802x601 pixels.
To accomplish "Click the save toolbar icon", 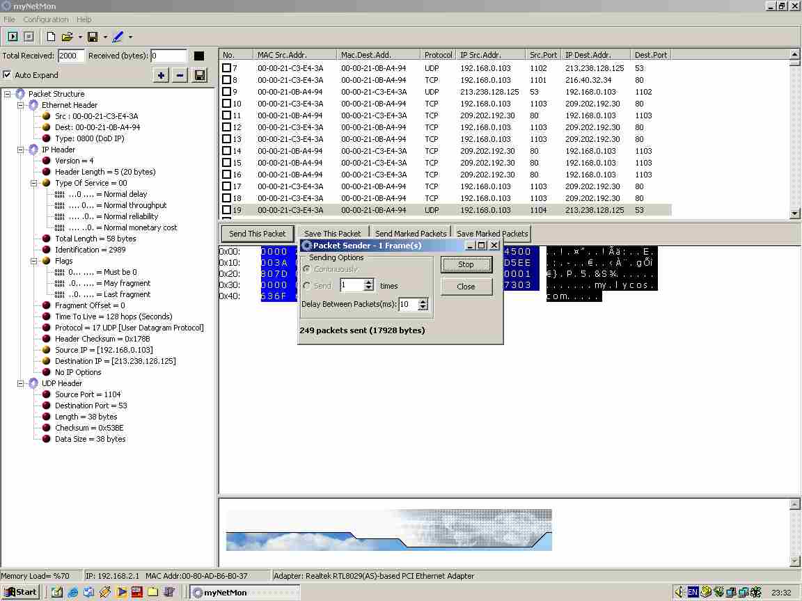I will [93, 36].
